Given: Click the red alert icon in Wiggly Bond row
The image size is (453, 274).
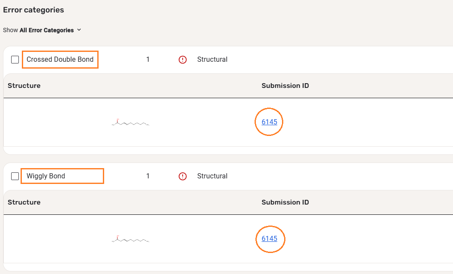Looking at the screenshot, I should point(183,176).
